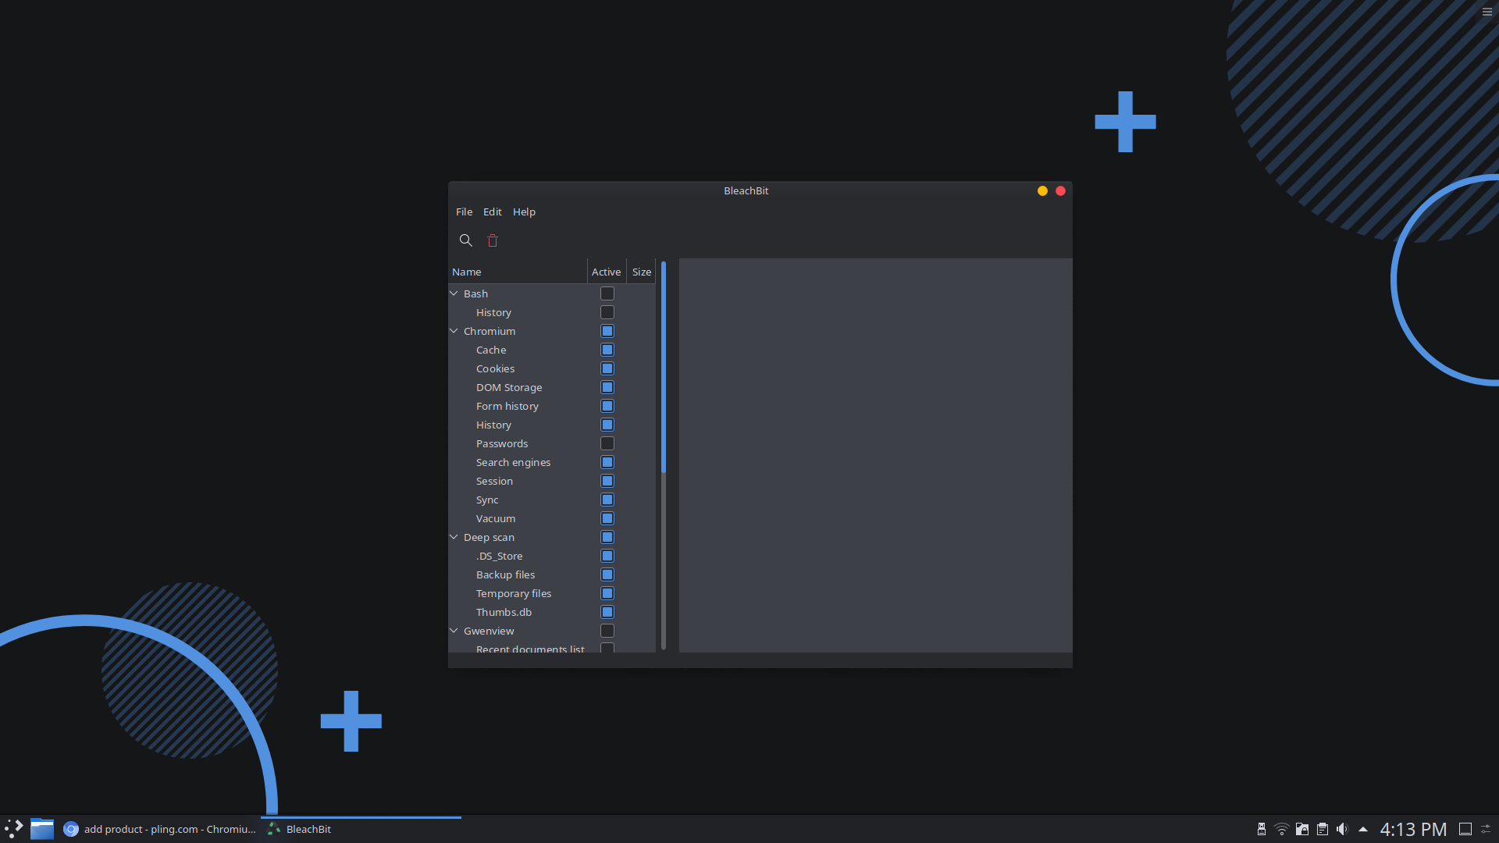Click the Preview magnifier icon in BleachBit toolbar
The height and width of the screenshot is (843, 1499).
click(x=466, y=240)
